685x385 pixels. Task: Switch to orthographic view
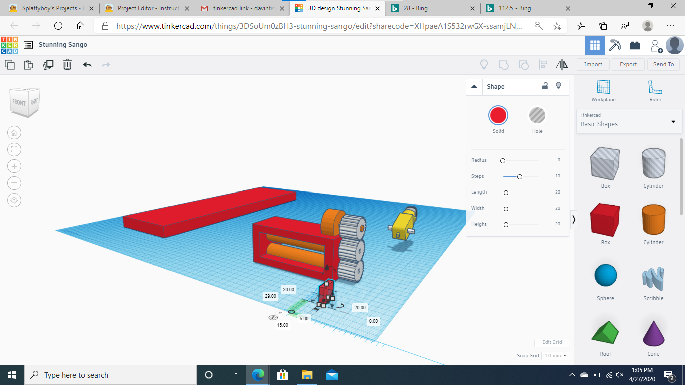(14, 200)
